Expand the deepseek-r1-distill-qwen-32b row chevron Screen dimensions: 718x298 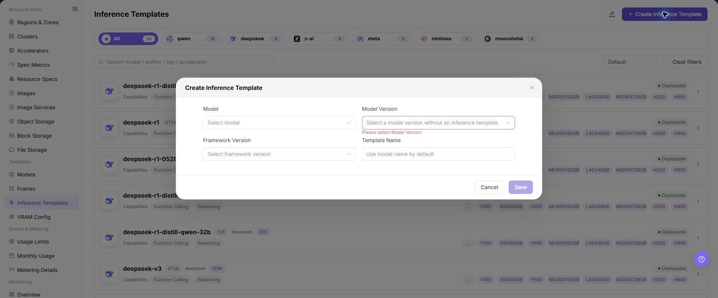pyautogui.click(x=698, y=238)
